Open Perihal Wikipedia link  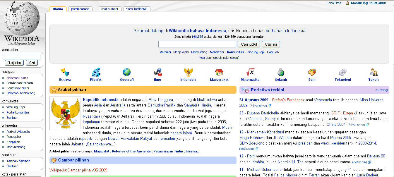click(18, 132)
